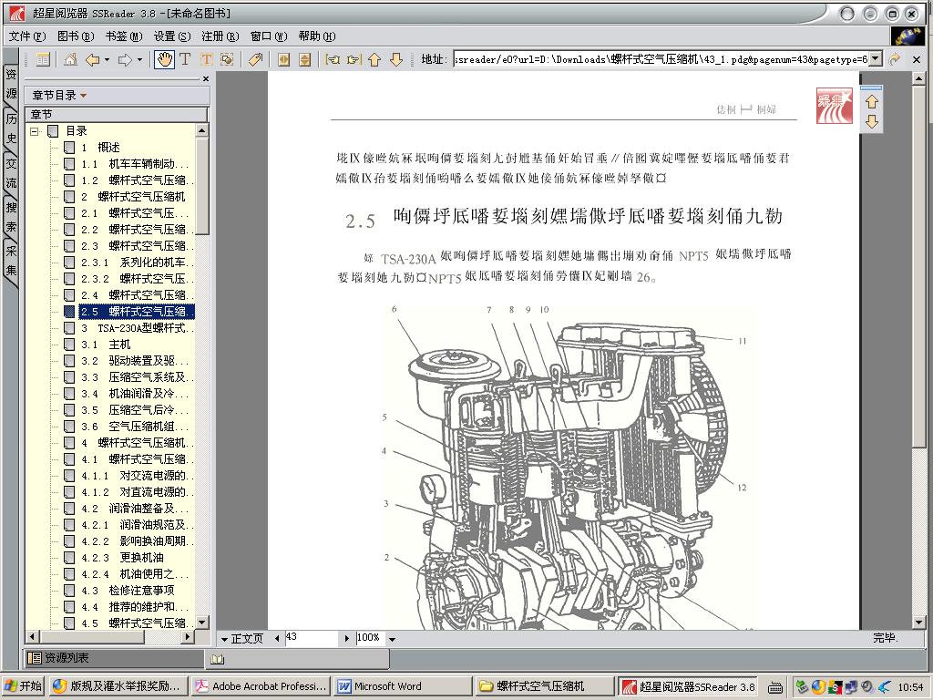Open the 注册(R) menu

220,36
